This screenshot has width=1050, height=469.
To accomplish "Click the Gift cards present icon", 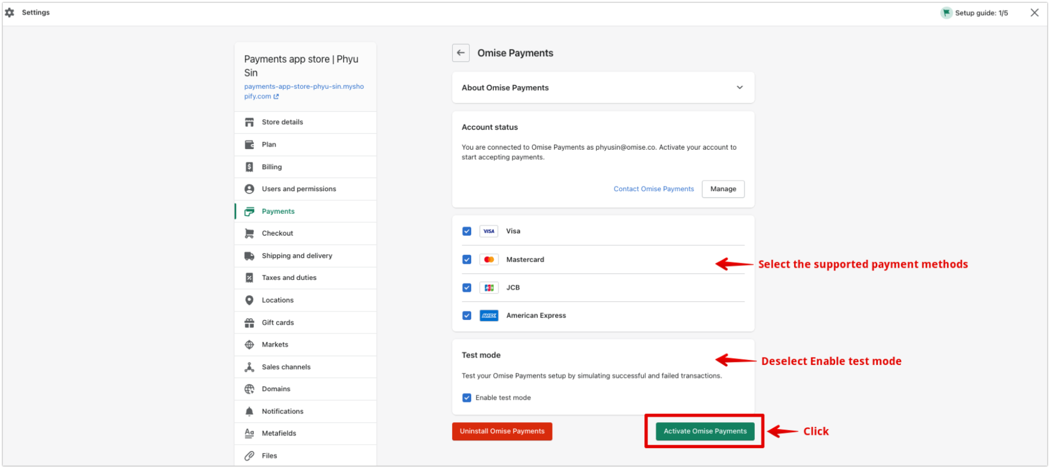I will coord(249,323).
